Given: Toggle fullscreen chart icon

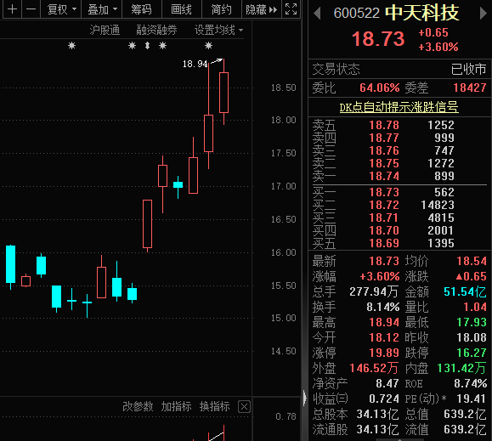Looking at the screenshot, I should [291, 9].
